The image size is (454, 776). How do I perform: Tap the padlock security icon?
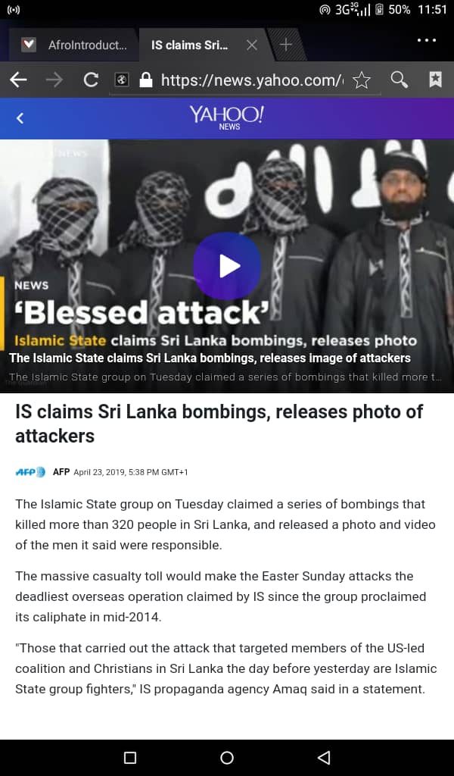(146, 79)
